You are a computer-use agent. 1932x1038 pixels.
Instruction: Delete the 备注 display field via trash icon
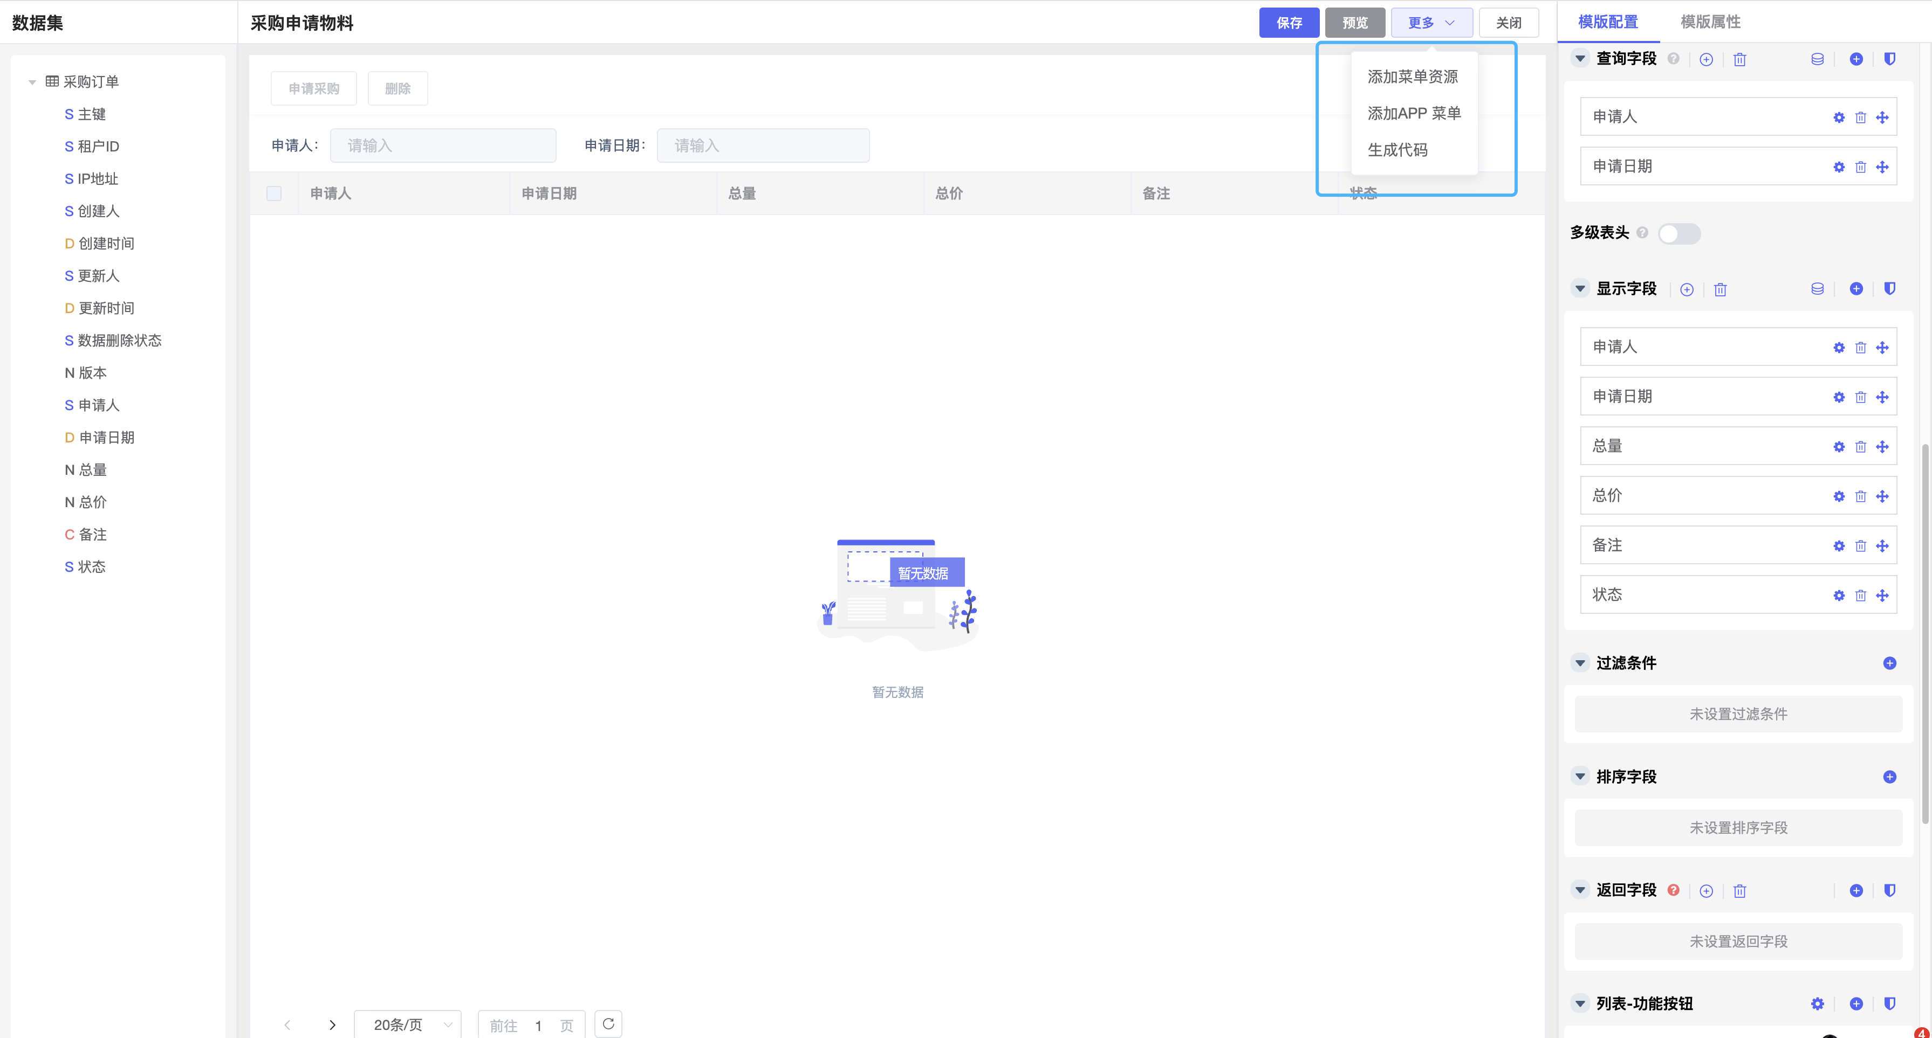click(1860, 545)
